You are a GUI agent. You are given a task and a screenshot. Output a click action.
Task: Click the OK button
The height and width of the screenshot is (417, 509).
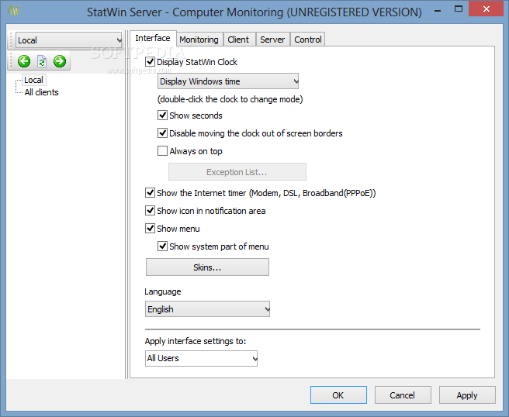point(338,395)
